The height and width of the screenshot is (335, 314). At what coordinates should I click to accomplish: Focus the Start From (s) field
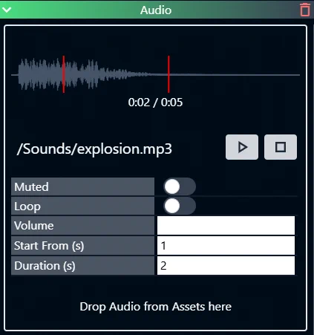(226, 246)
